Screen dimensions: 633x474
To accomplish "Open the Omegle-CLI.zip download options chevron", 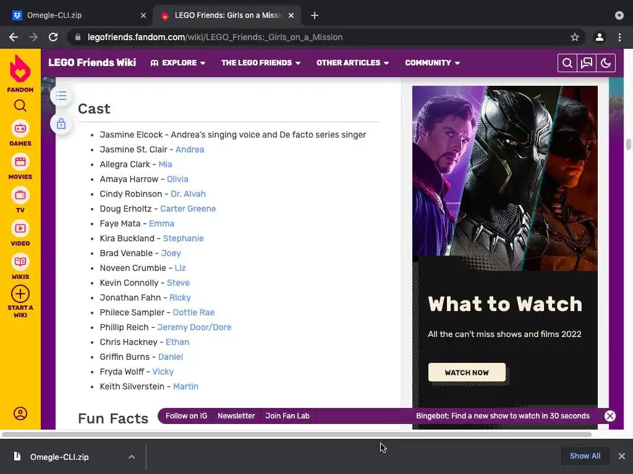I will pos(132,457).
